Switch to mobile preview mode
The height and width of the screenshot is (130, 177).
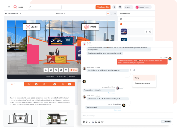pos(115,13)
